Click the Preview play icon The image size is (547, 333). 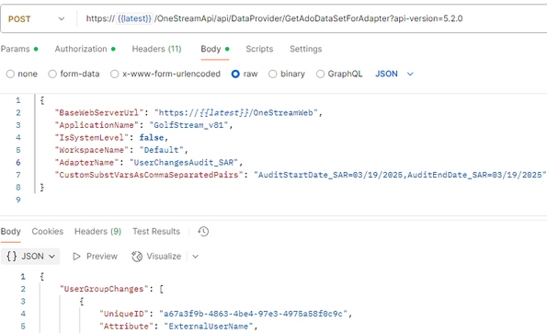(x=76, y=257)
